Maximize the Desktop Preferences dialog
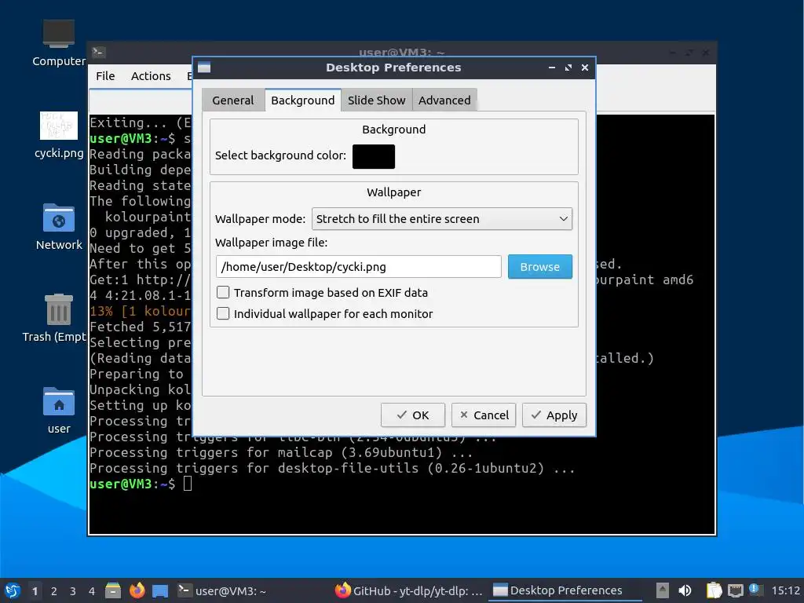The height and width of the screenshot is (603, 804). tap(568, 68)
